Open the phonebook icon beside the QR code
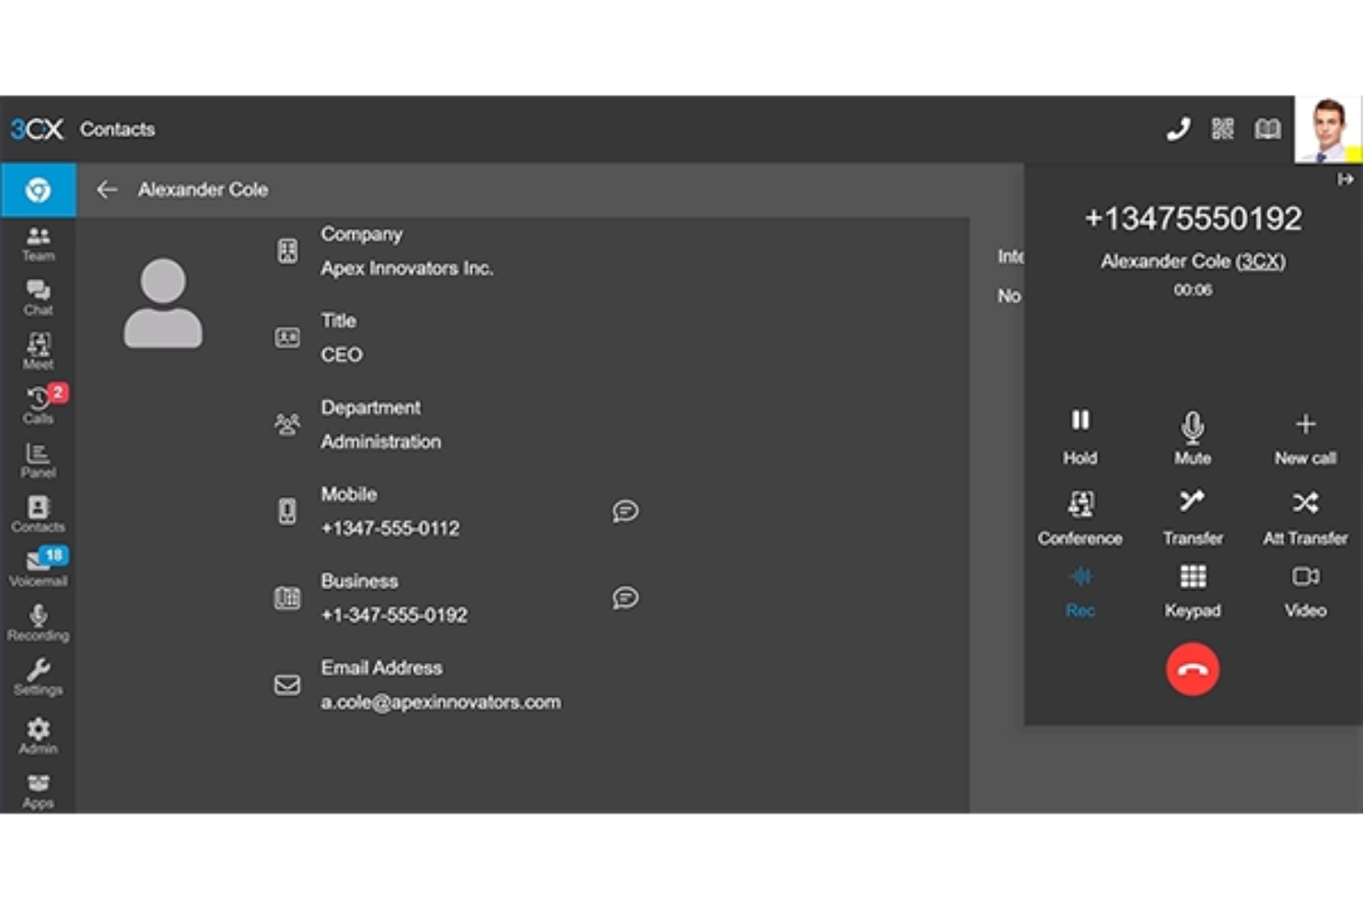Screen dimensions: 1363x909 pos(1267,129)
